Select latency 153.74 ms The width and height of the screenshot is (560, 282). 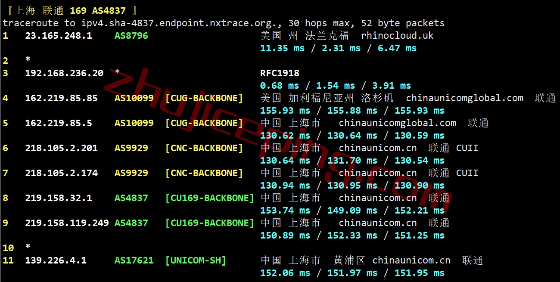(285, 211)
